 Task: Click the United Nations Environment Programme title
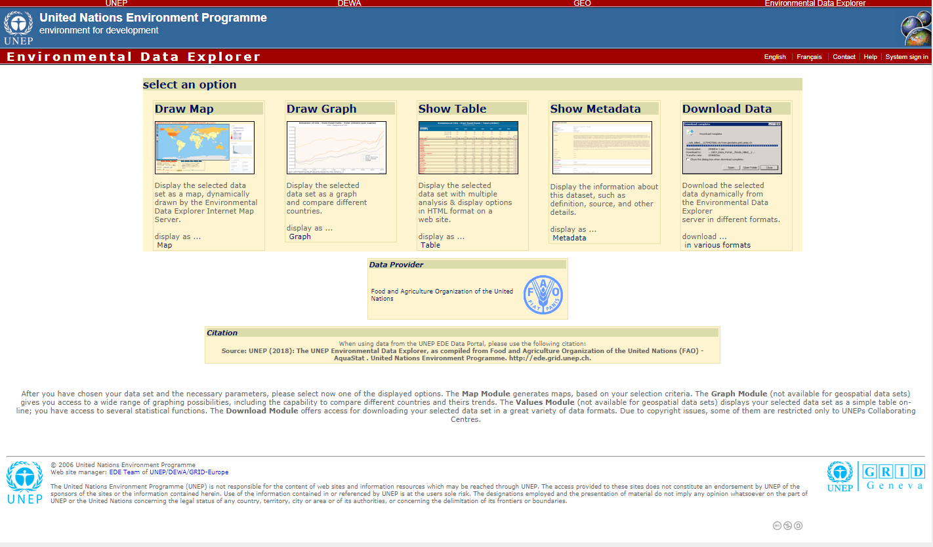[x=153, y=18]
